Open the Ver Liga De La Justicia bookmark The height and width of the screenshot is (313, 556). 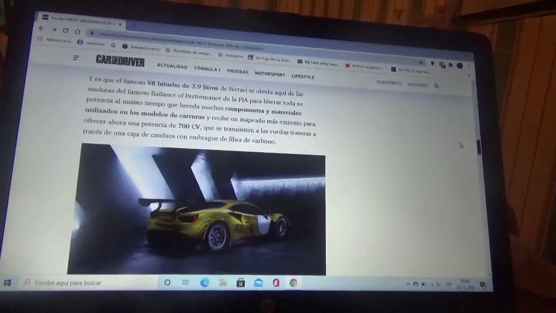coord(269,58)
